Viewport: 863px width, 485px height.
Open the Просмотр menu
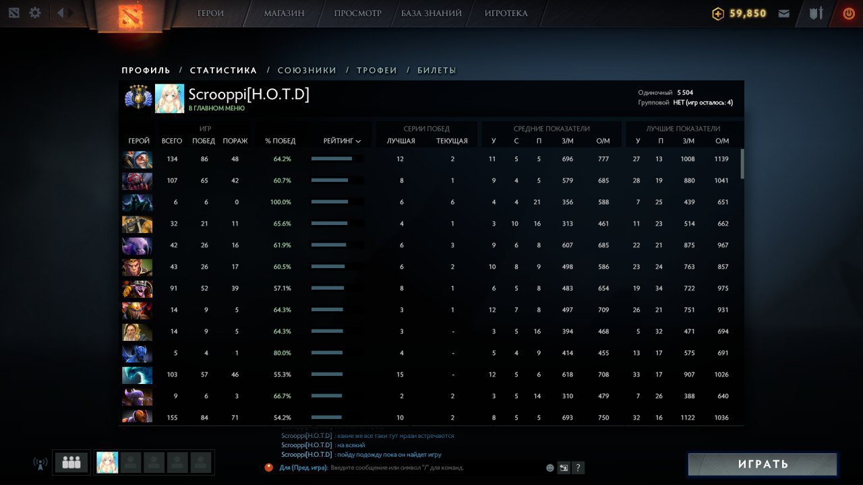click(x=357, y=13)
